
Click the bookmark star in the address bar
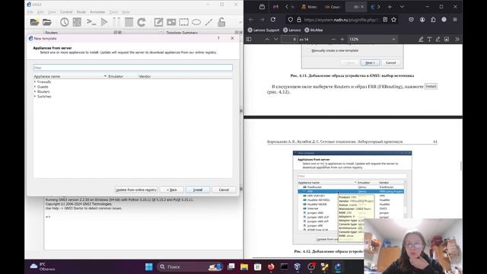(394, 20)
